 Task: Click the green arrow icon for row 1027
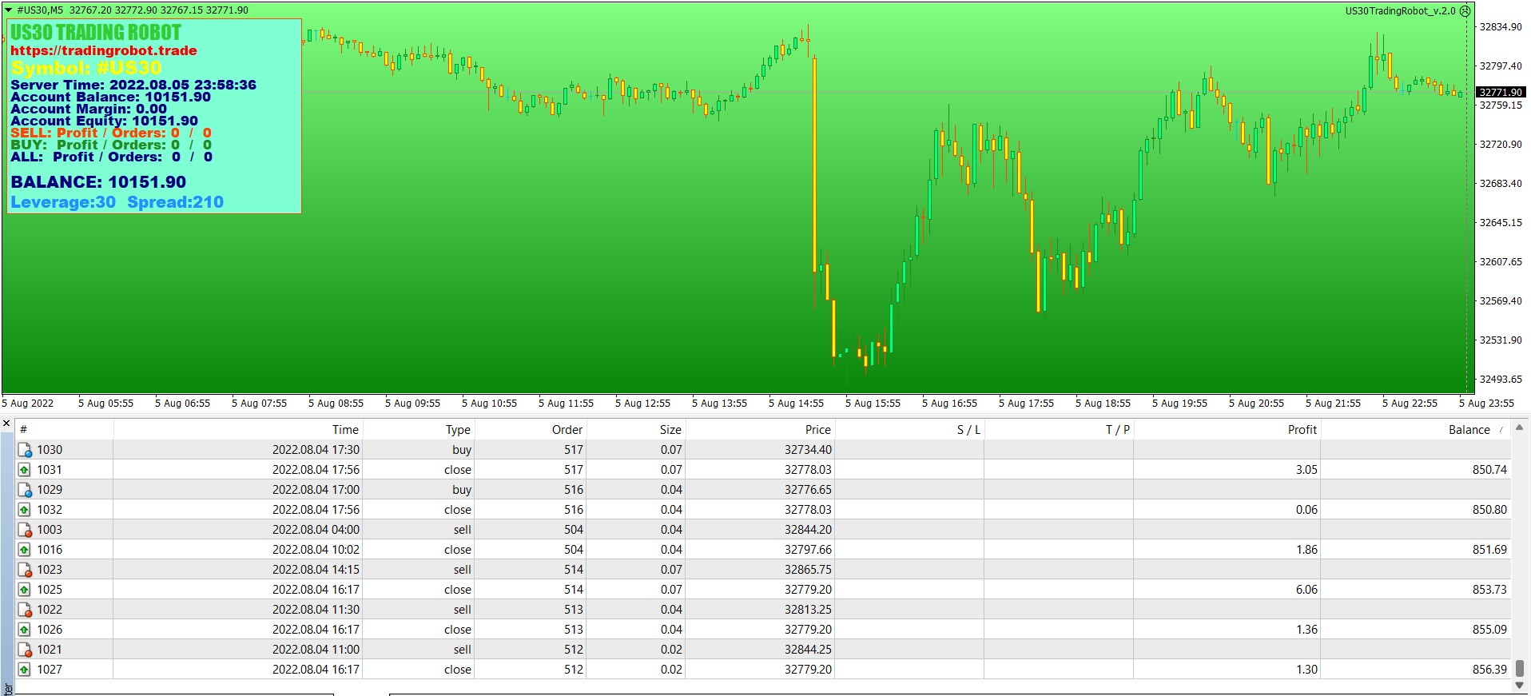pos(24,670)
